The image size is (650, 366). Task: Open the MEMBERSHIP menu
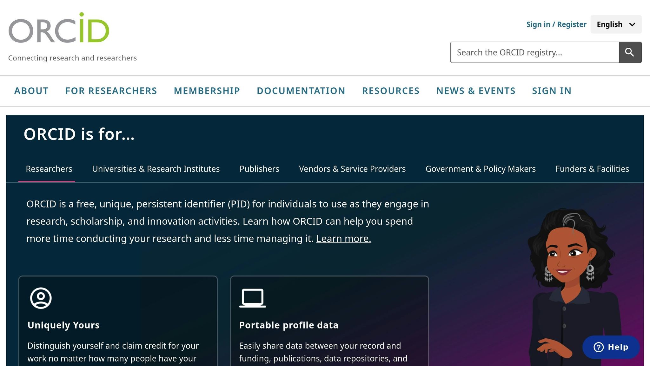207,91
